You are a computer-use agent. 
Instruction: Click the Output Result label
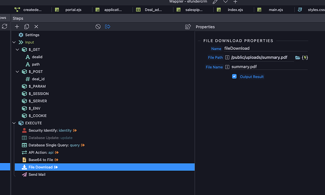coord(252,77)
